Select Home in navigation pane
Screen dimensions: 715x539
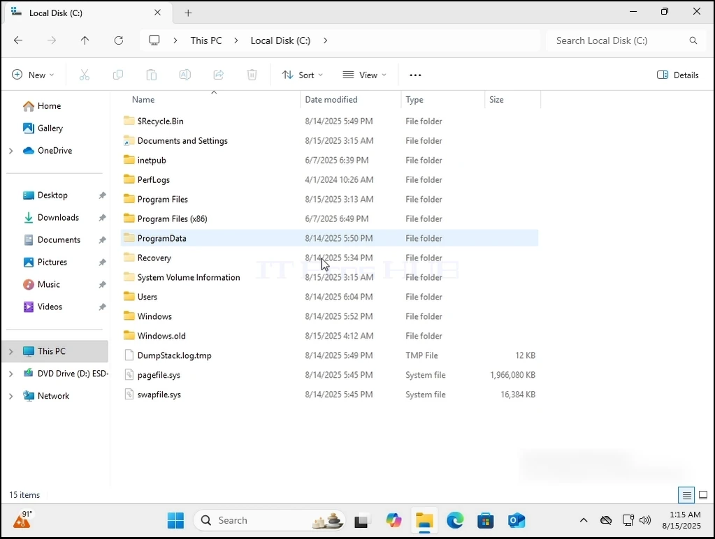coord(49,106)
